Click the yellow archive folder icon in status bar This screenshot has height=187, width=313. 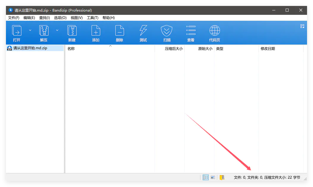click(x=221, y=177)
